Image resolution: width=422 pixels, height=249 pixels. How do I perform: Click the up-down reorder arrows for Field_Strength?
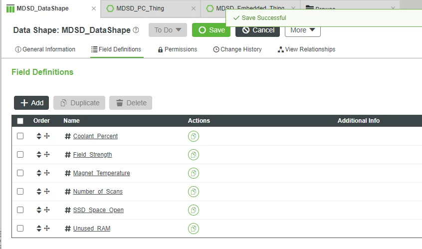pyautogui.click(x=39, y=155)
